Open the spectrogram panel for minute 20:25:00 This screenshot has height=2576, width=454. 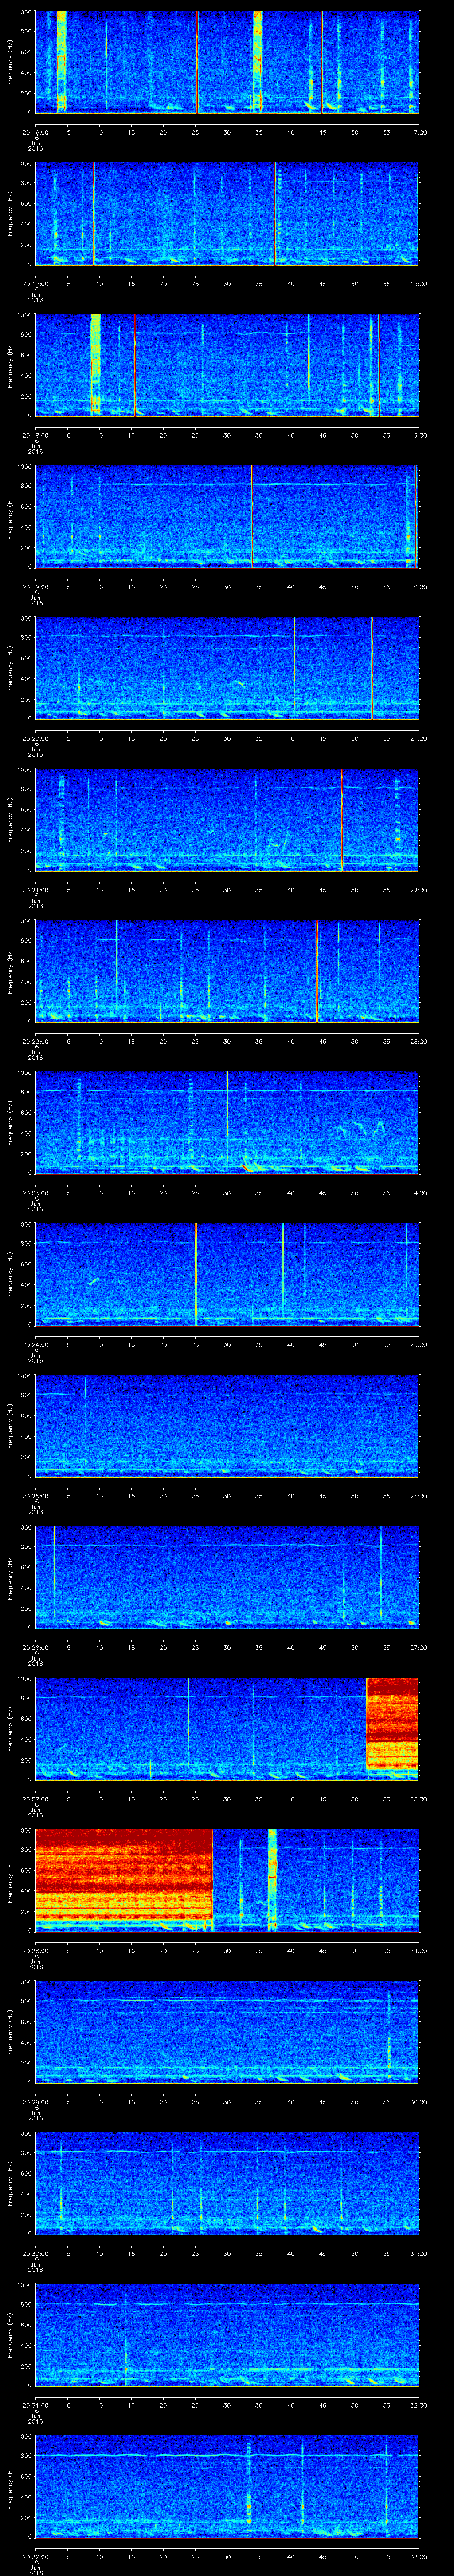(227, 1426)
